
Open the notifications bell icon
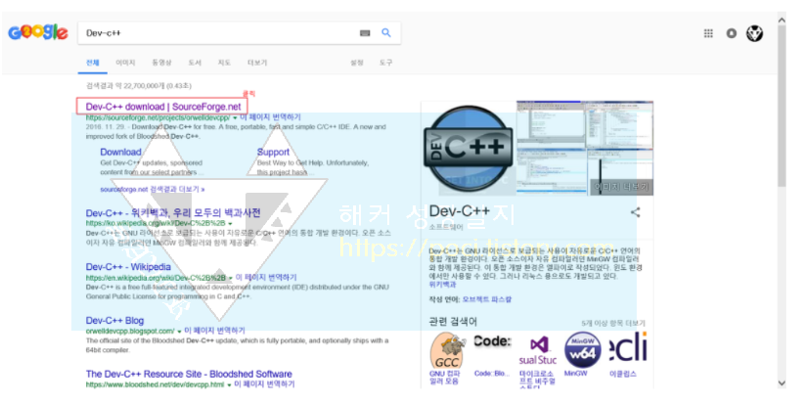(732, 33)
